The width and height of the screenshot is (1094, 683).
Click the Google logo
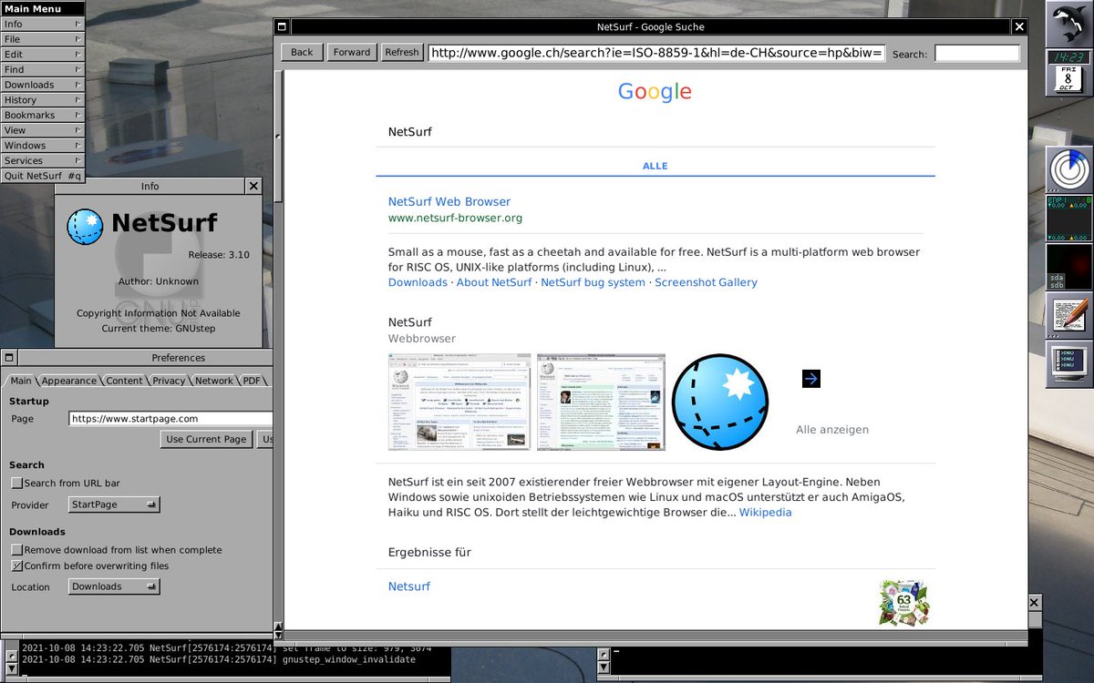coord(655,91)
